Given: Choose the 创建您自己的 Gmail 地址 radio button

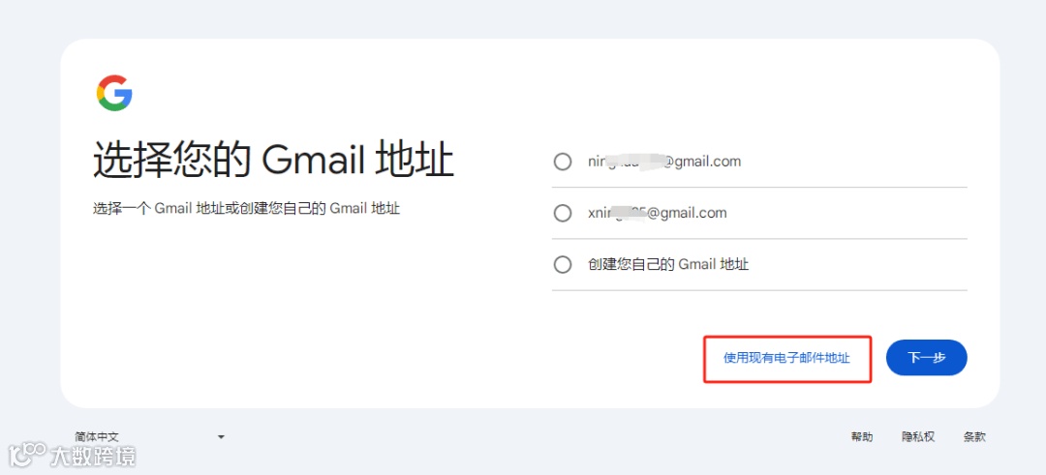Looking at the screenshot, I should point(563,264).
